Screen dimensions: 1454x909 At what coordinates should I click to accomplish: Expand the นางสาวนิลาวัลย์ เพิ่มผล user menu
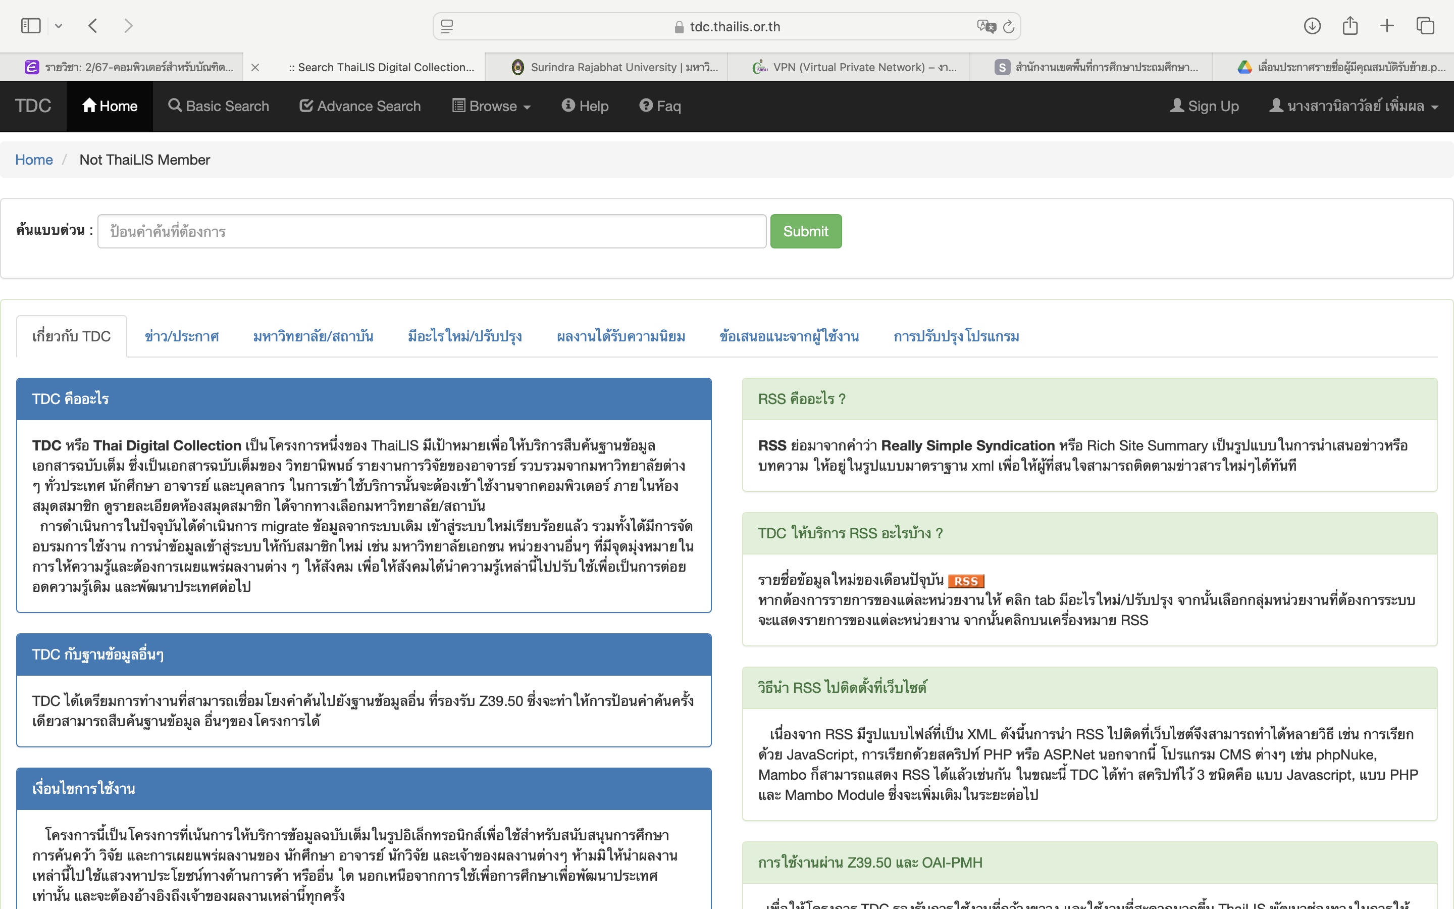coord(1353,107)
